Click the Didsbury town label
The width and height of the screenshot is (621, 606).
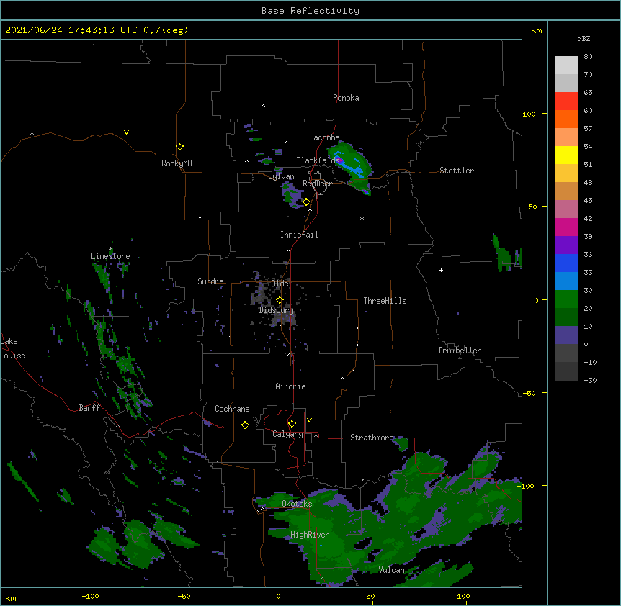tap(276, 310)
